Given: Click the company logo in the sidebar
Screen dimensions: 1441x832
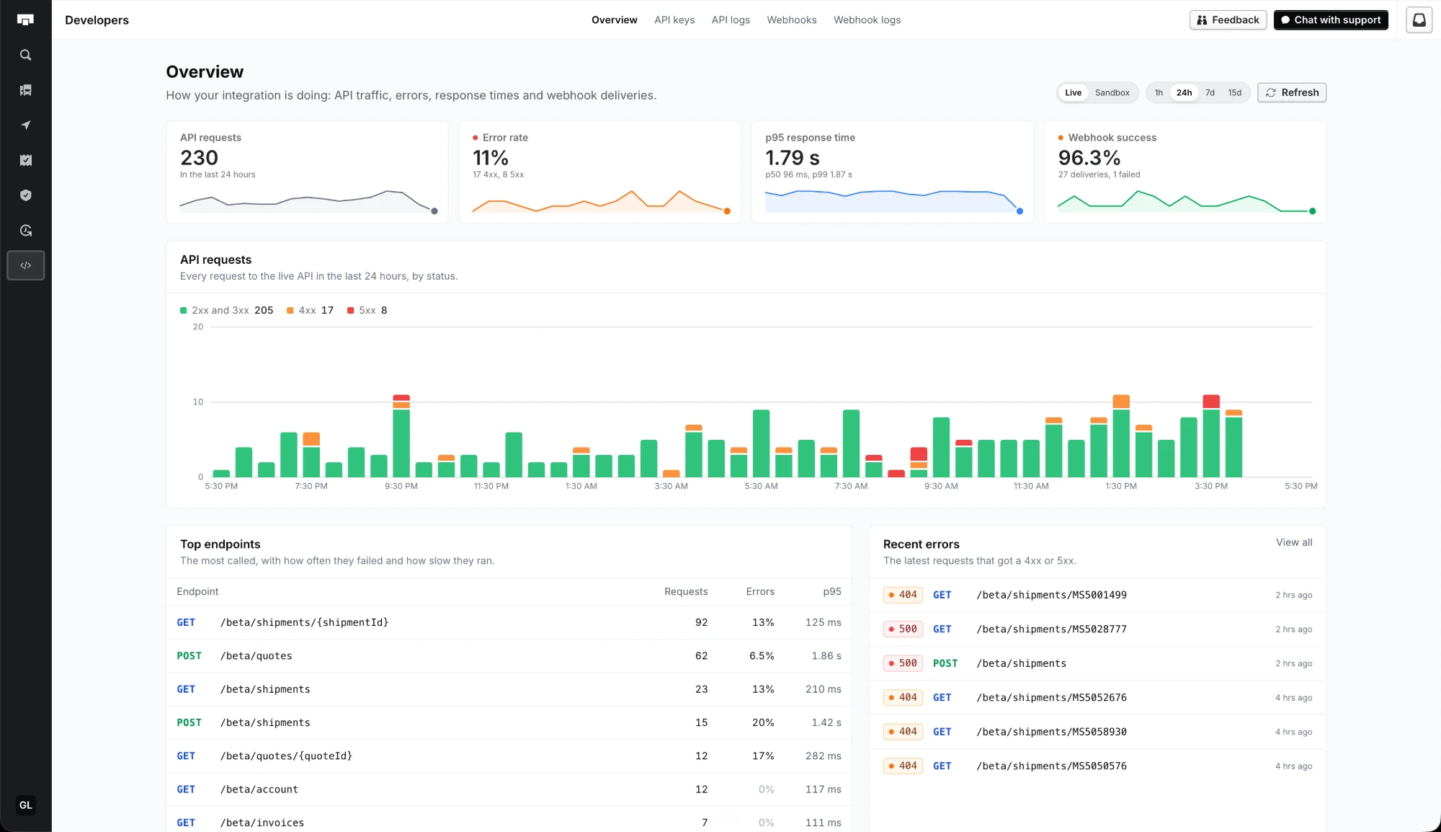Looking at the screenshot, I should (x=25, y=20).
